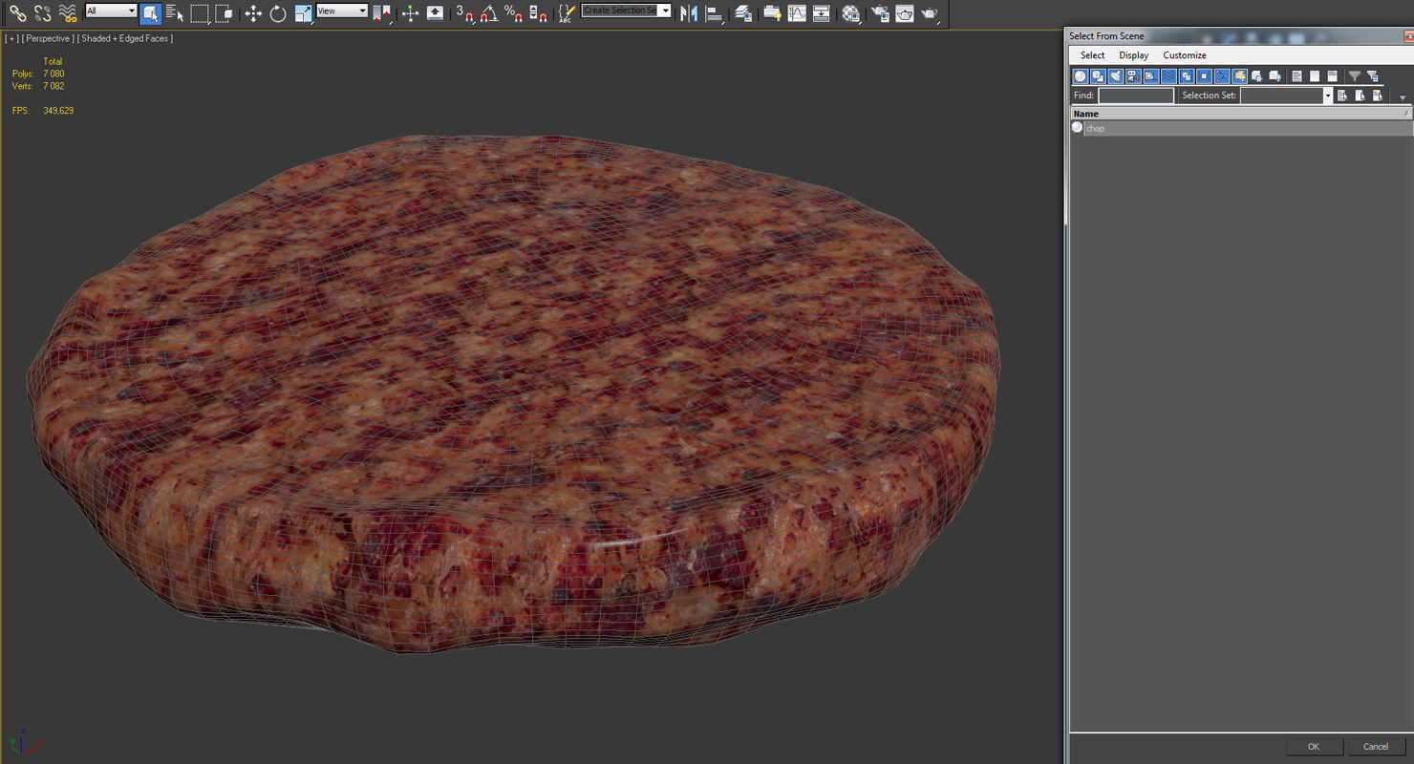This screenshot has height=764, width=1414.
Task: Click Select All icon in dialog
Action: [x=1296, y=76]
